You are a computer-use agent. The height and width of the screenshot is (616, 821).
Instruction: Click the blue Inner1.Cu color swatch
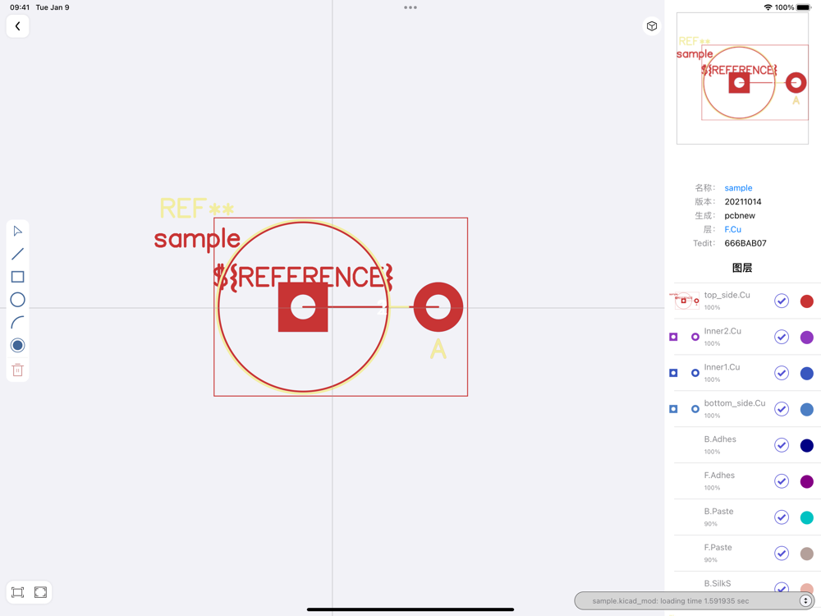click(807, 374)
